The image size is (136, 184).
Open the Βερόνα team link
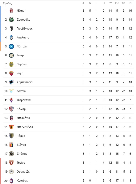point(22,64)
